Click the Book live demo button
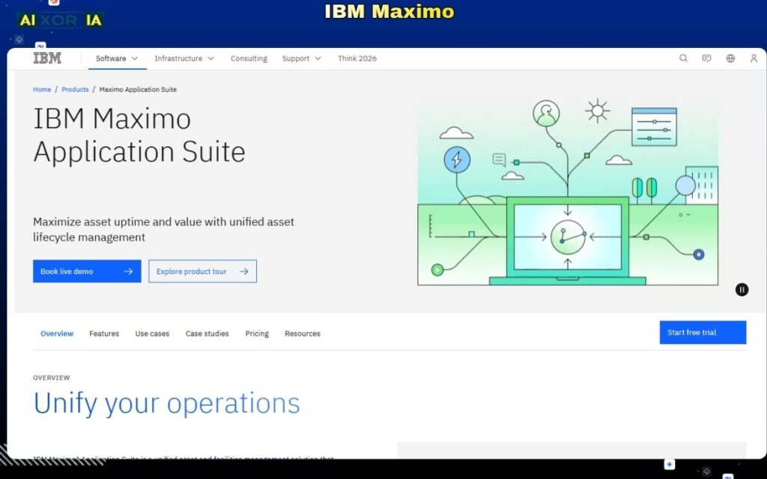This screenshot has height=479, width=767. (x=87, y=271)
